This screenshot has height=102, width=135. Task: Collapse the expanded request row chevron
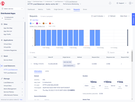pyautogui.click(x=31, y=64)
